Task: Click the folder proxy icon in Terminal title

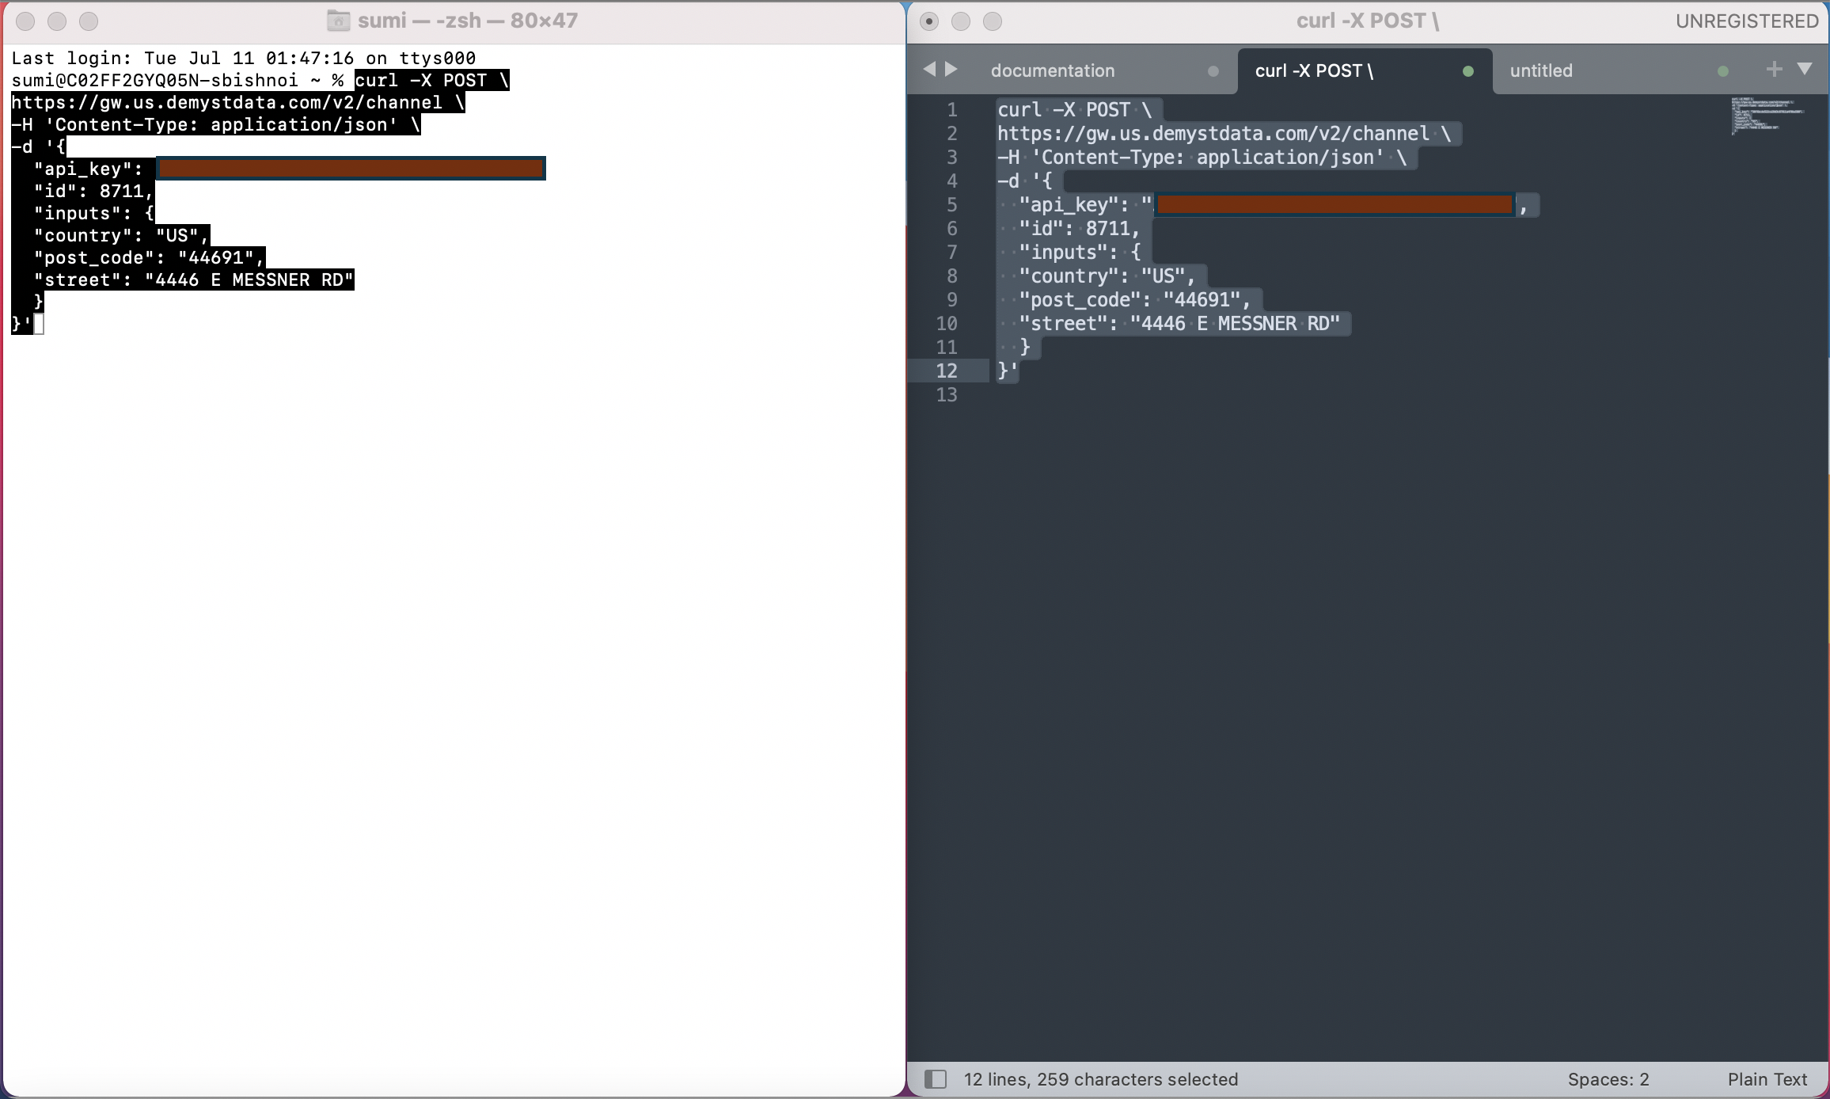Action: click(x=339, y=21)
